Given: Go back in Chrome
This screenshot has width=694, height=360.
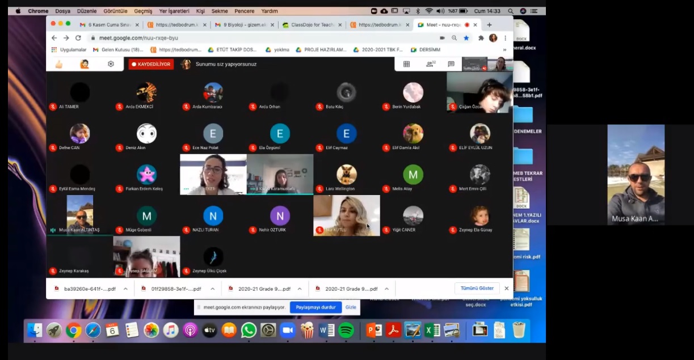Looking at the screenshot, I should tap(54, 38).
